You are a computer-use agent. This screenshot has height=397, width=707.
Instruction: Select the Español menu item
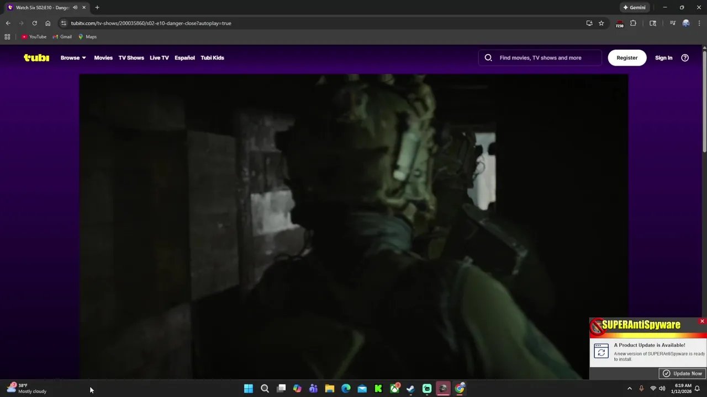click(x=184, y=58)
